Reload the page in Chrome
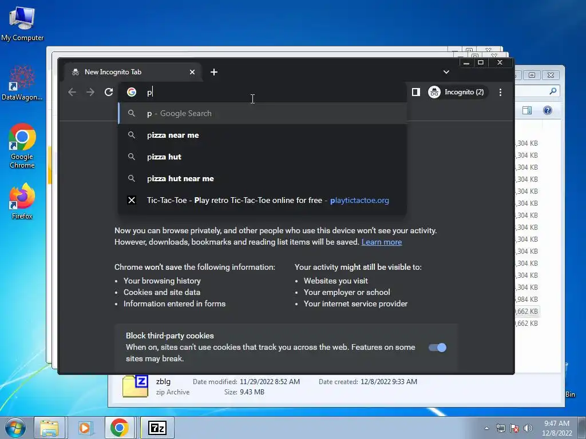The width and height of the screenshot is (586, 439). click(x=109, y=92)
